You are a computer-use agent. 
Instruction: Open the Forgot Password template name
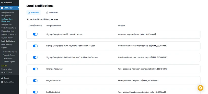54,80
